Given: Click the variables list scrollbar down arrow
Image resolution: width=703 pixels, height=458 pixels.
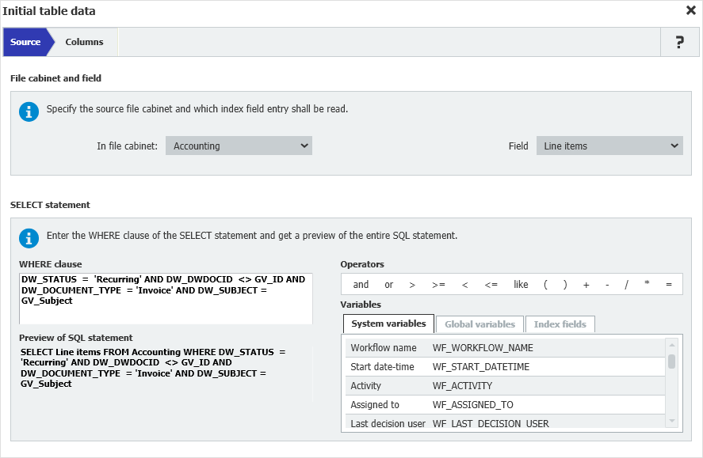Looking at the screenshot, I should click(x=671, y=421).
